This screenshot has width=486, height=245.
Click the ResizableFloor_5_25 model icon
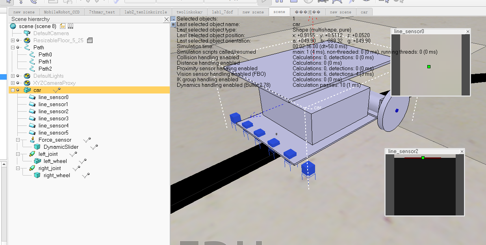tap(27, 41)
